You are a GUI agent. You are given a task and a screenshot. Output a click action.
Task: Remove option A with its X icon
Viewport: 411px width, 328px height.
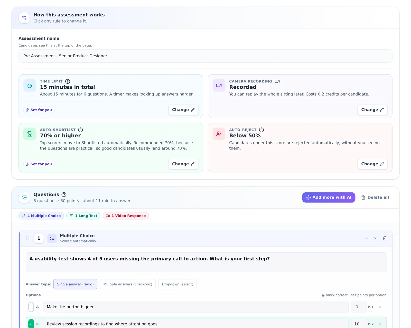(x=380, y=307)
